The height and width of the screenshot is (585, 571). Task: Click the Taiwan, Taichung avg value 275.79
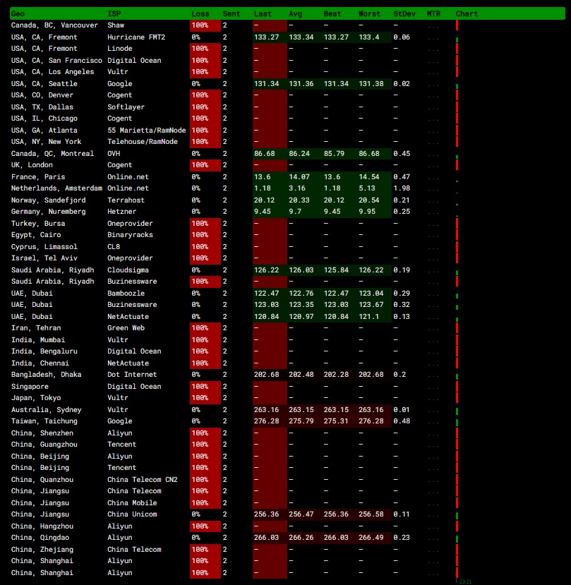point(301,421)
